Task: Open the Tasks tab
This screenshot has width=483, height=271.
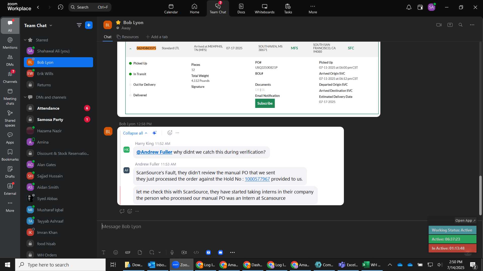Action: (x=288, y=9)
